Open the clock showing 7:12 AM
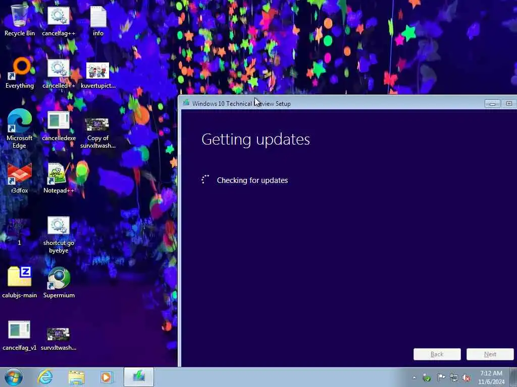The height and width of the screenshot is (387, 517). 491,377
